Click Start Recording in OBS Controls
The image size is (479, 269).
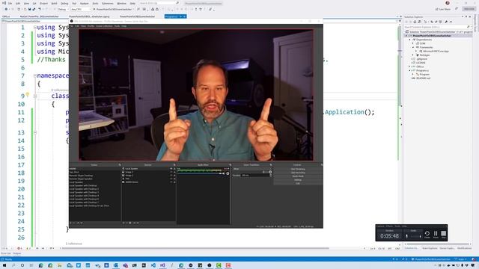[298, 173]
